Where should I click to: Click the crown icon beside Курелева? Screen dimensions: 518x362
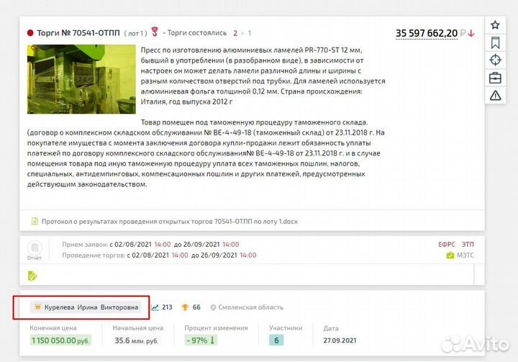[x=37, y=307]
